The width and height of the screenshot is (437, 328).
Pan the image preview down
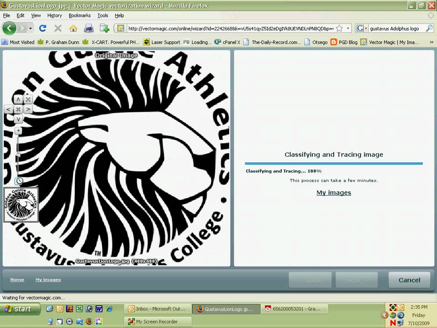coord(18,119)
